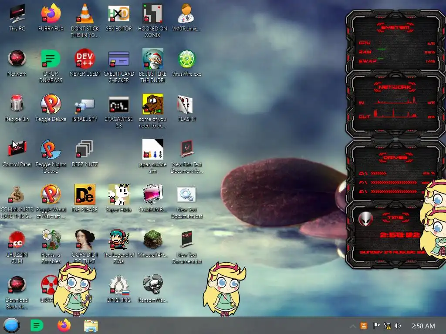Launch the green document app from taskbar
The width and height of the screenshot is (446, 334).
37,325
